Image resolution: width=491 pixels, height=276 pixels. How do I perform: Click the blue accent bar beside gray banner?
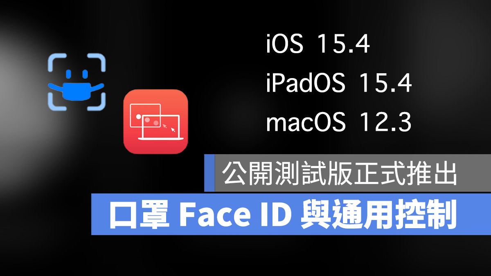[x=209, y=173]
